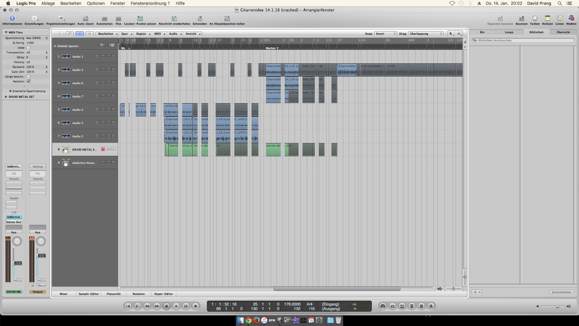Click the Stereo Out output button
This screenshot has height=326, width=579.
[14, 222]
